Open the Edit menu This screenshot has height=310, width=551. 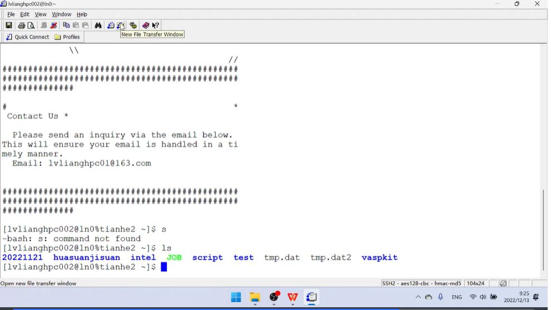(x=25, y=14)
